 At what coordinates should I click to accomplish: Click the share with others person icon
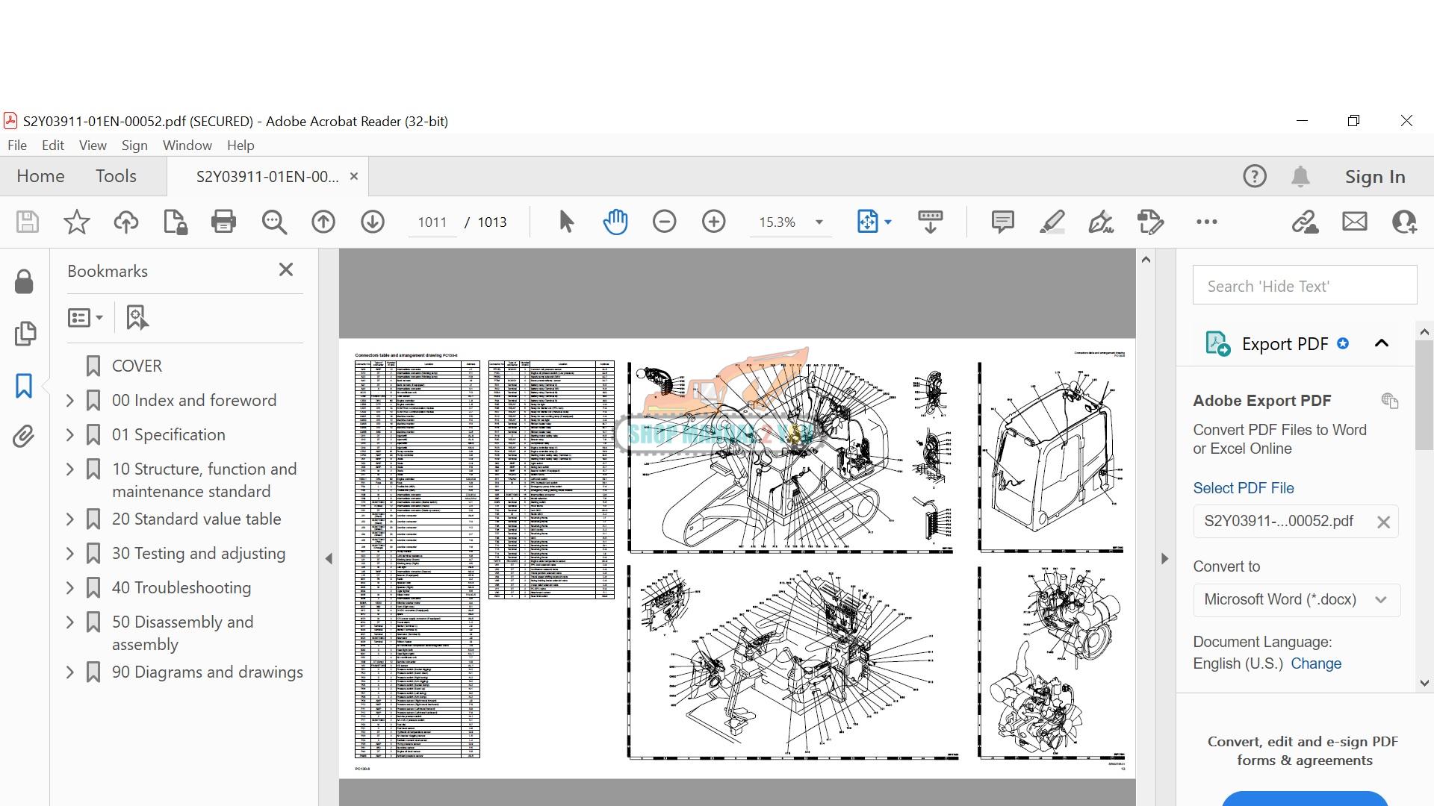[1404, 222]
